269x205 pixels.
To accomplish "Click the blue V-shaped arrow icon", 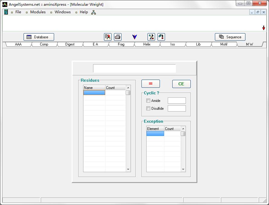I will pyautogui.click(x=135, y=37).
